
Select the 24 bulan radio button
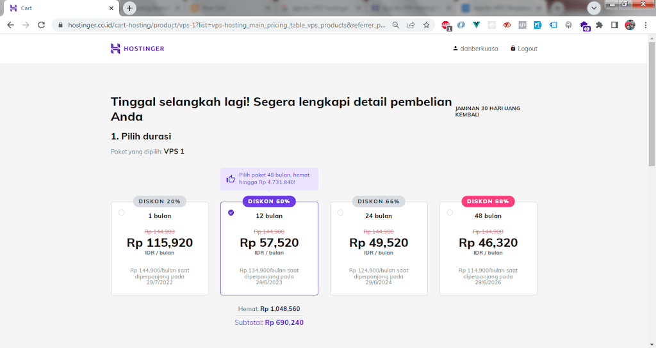tap(341, 212)
